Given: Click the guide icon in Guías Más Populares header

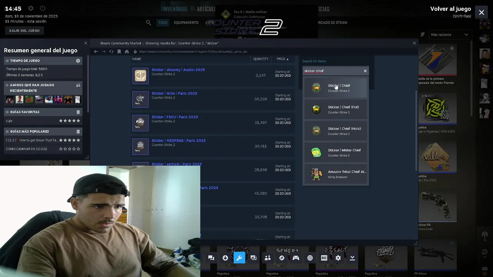Looking at the screenshot, I should pos(78,132).
